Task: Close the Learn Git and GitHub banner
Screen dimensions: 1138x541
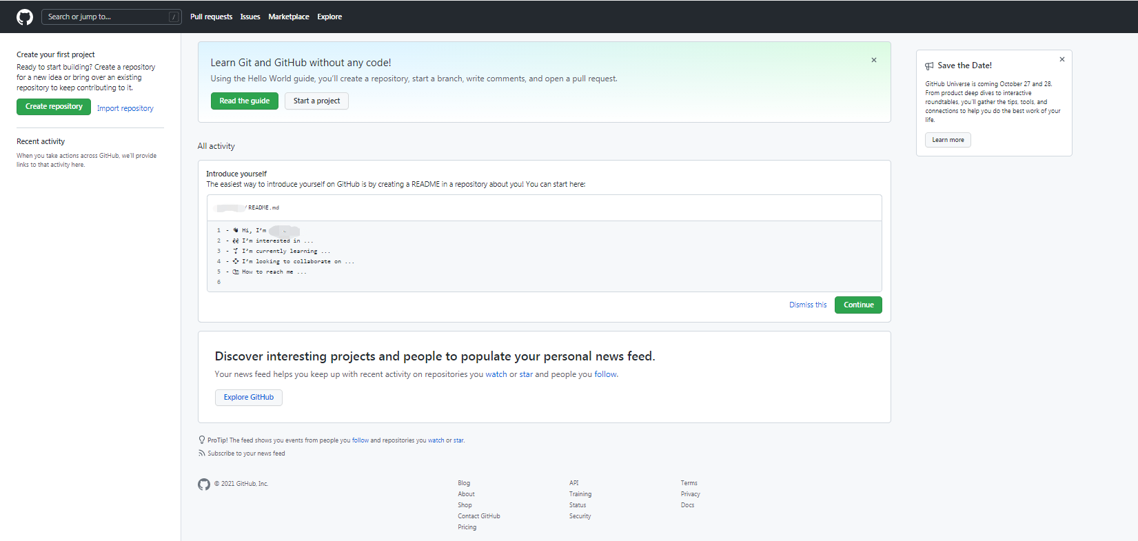Action: pos(874,60)
